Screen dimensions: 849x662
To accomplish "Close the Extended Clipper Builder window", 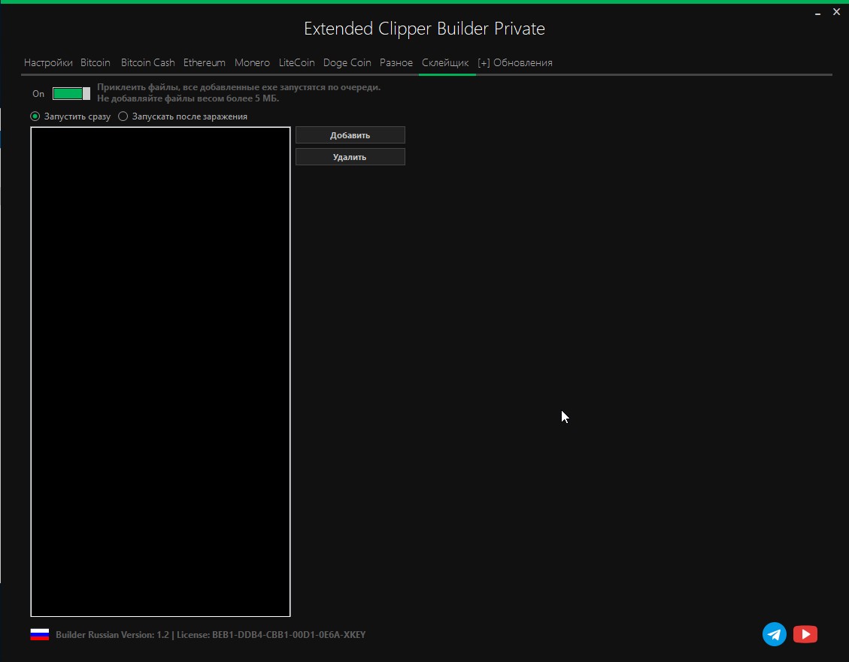I will point(836,11).
